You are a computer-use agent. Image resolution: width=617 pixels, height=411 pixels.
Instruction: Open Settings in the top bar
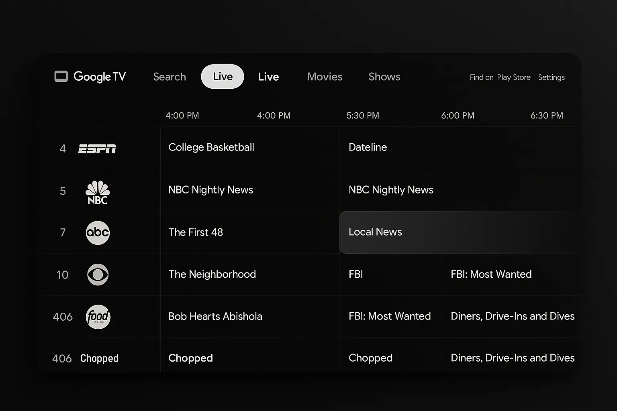[x=551, y=77]
